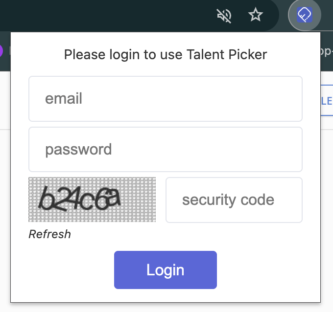Bookmark this page with the star icon
333x312 pixels.
[x=256, y=16]
